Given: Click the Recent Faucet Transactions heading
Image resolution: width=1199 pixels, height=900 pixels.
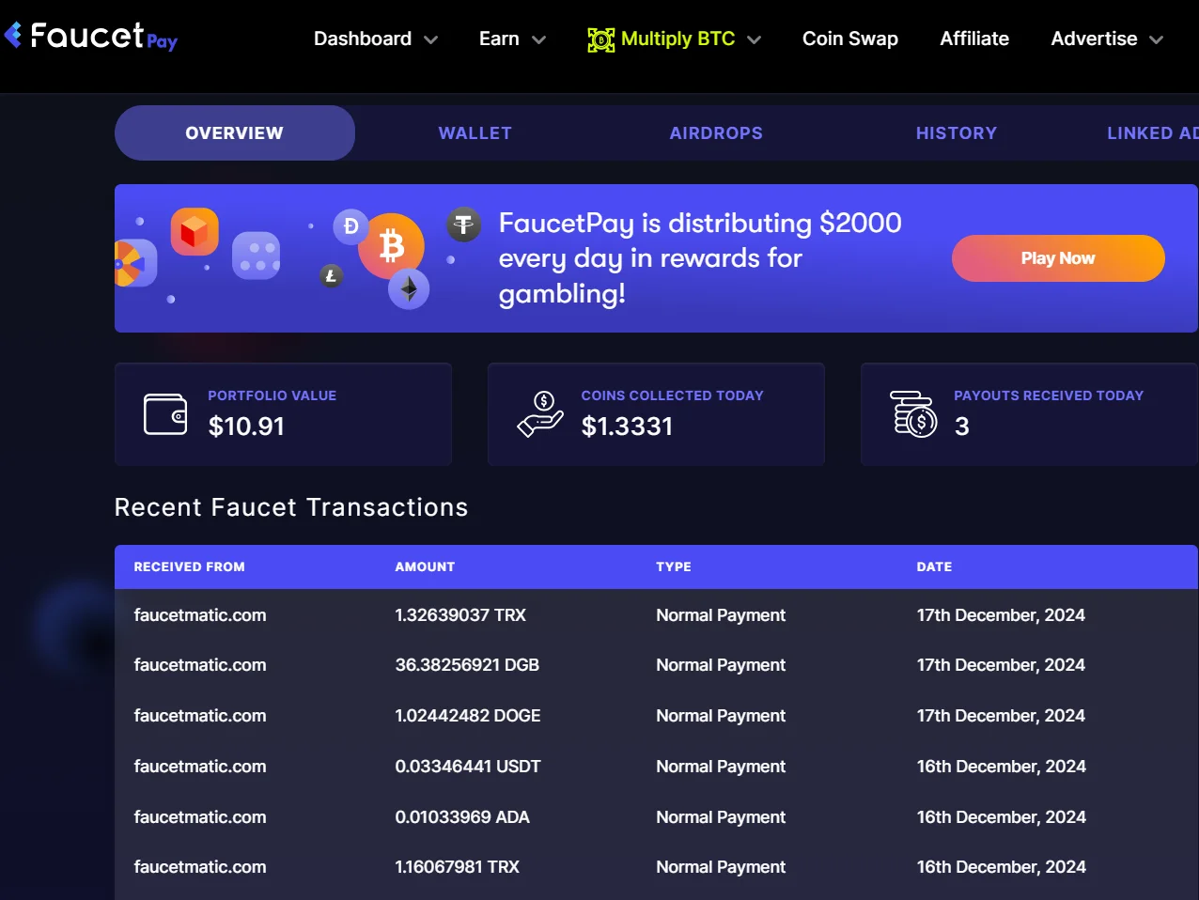Looking at the screenshot, I should coord(291,507).
